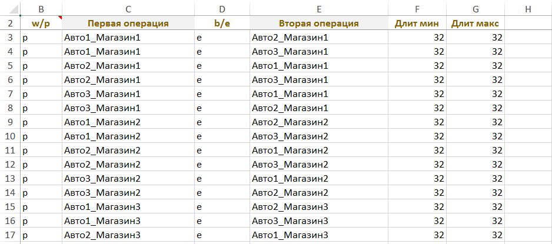Select the 'Длит макс' header cell
This screenshot has height=244, width=552.
pos(475,24)
